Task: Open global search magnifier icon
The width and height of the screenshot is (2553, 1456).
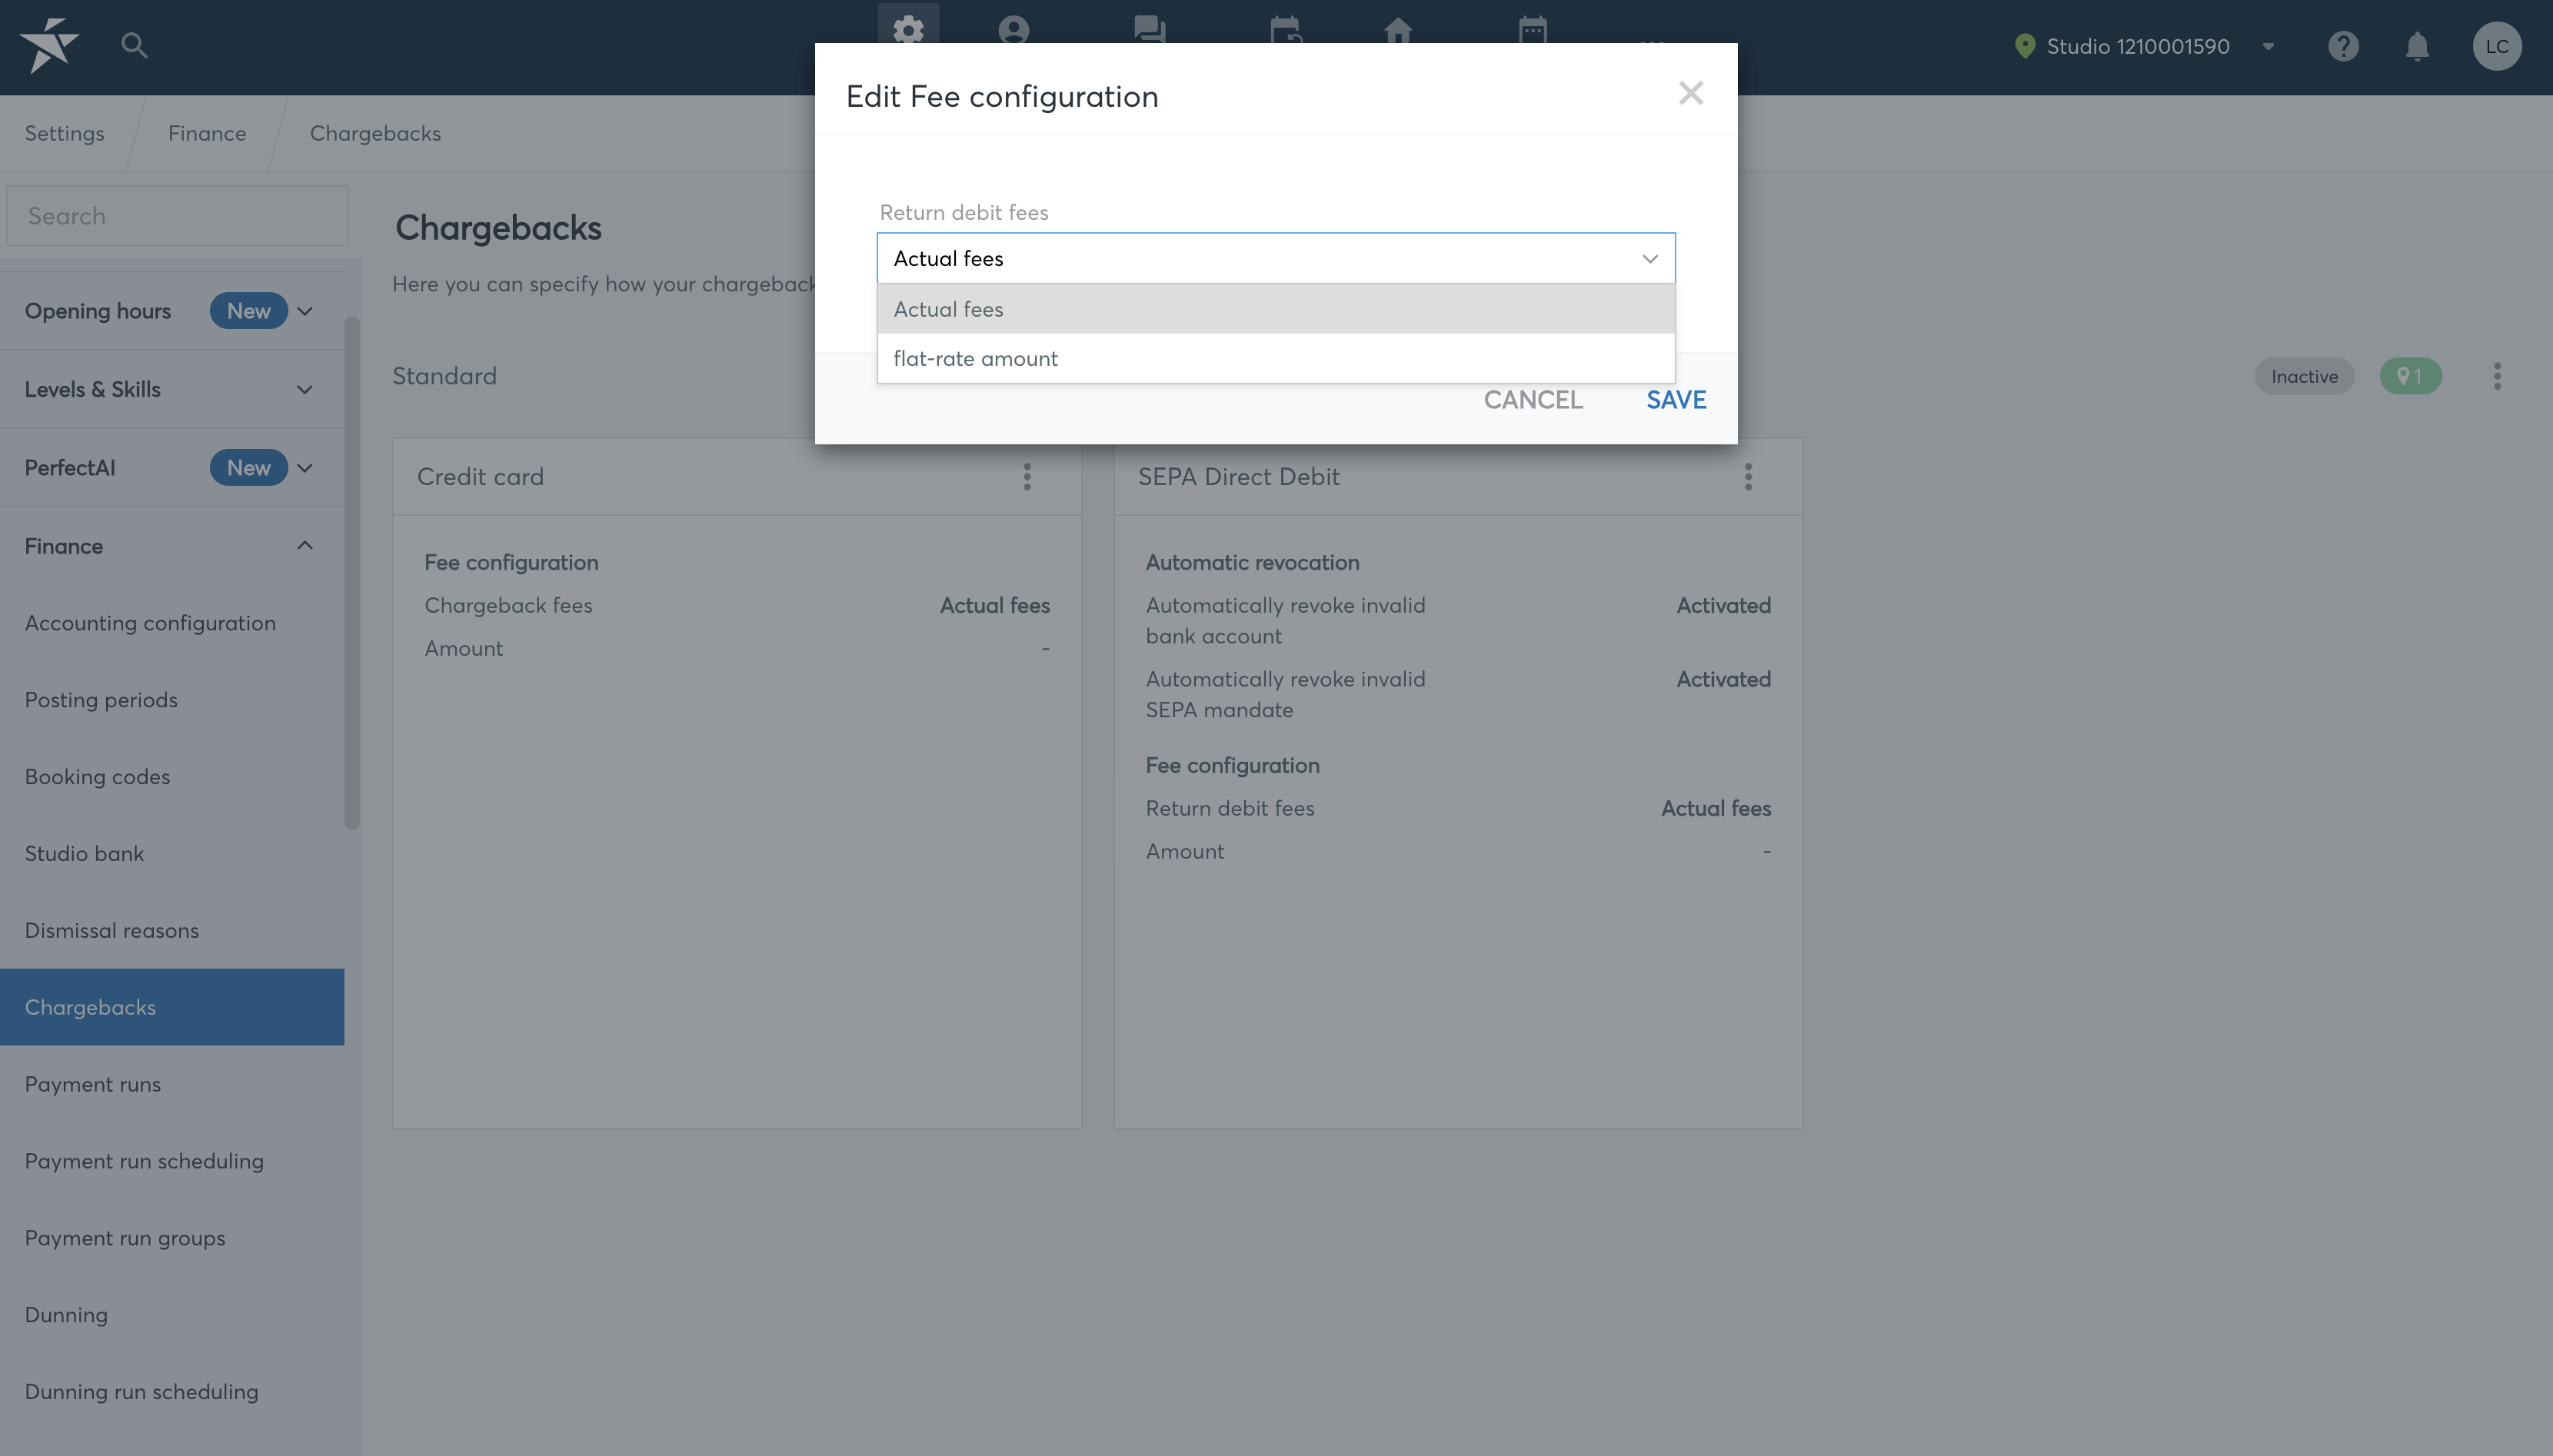Action: [x=134, y=45]
